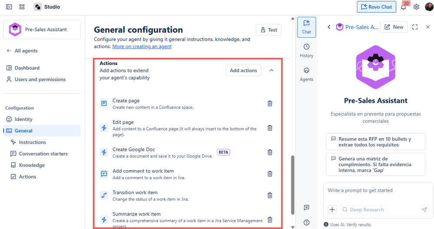
Task: Delete the Create Google Doc action
Action: 270,152
